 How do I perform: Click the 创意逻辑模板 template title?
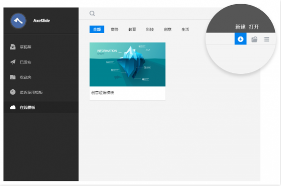[103, 93]
